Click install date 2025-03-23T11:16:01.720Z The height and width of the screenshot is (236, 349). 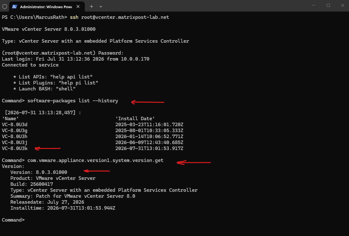[x=149, y=125]
